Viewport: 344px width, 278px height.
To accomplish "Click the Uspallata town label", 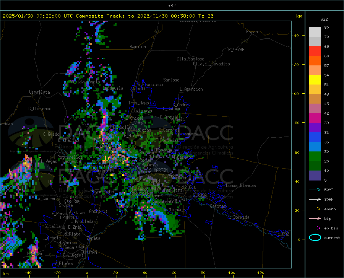I will (39, 92).
